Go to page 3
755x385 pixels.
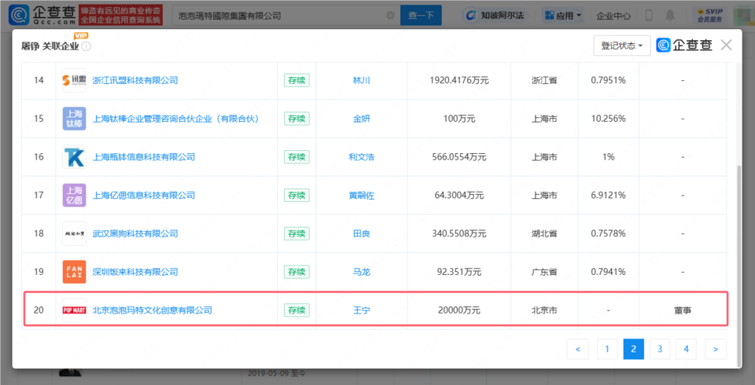pos(660,349)
